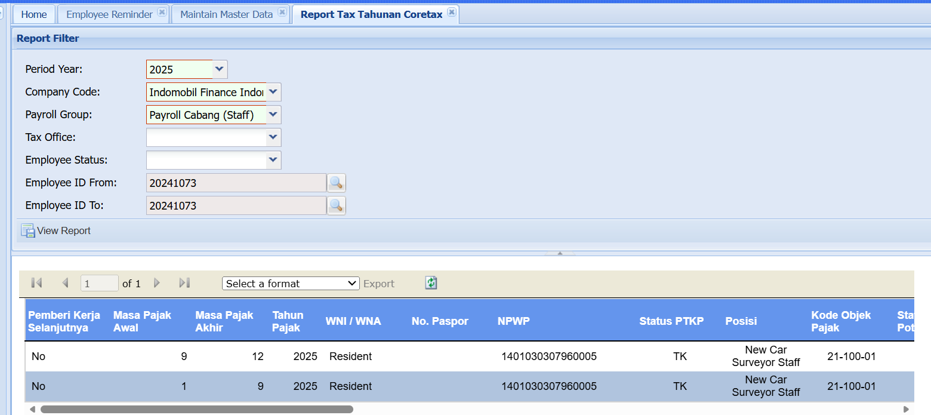Click the View Report button

tap(56, 230)
